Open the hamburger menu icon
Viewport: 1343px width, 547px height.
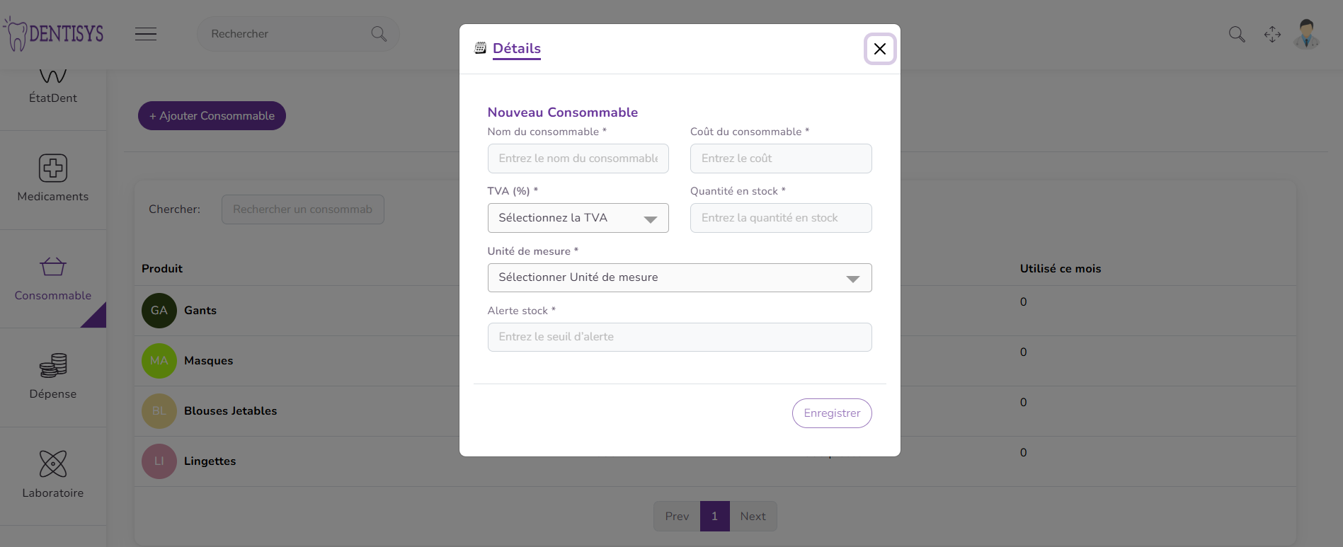(146, 34)
